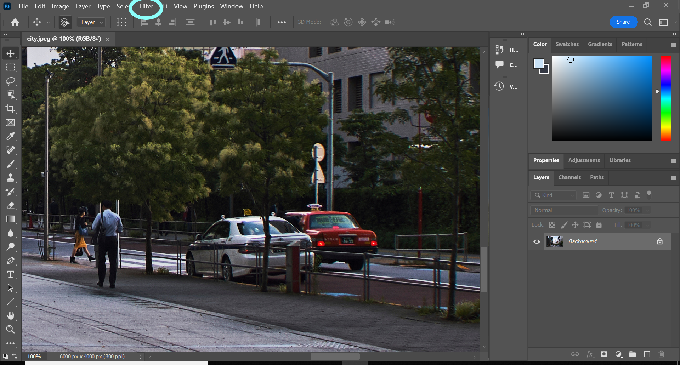680x365 pixels.
Task: Select the Gradient tool
Action: click(10, 219)
